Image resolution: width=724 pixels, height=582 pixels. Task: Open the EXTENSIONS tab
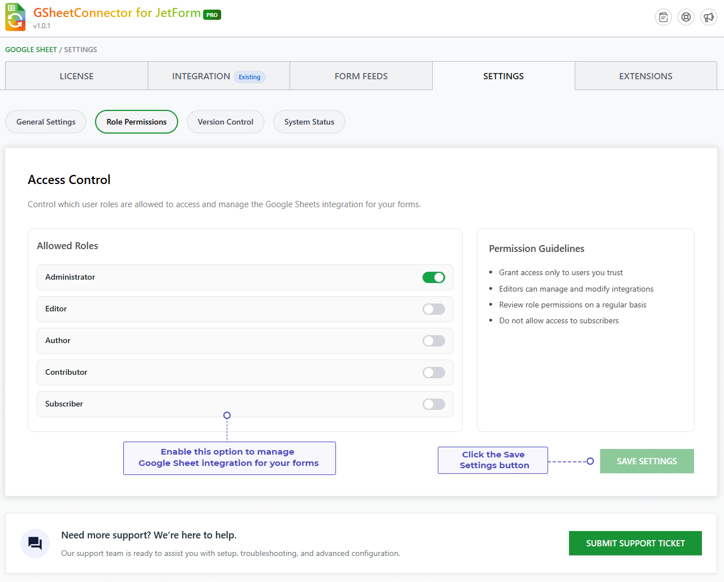pyautogui.click(x=646, y=76)
